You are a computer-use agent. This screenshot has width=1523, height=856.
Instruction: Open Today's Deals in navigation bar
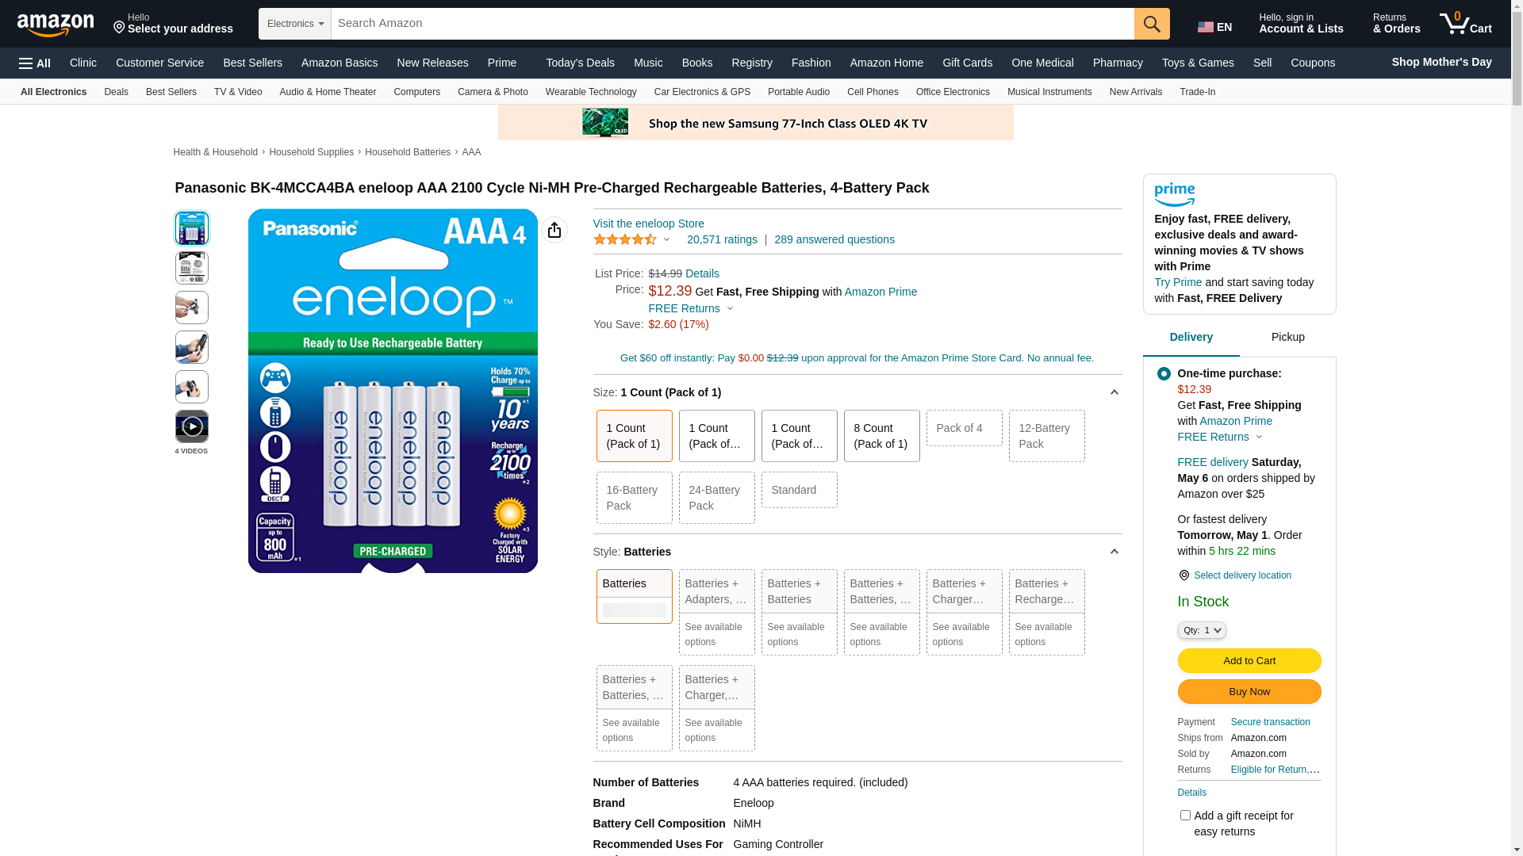click(580, 63)
